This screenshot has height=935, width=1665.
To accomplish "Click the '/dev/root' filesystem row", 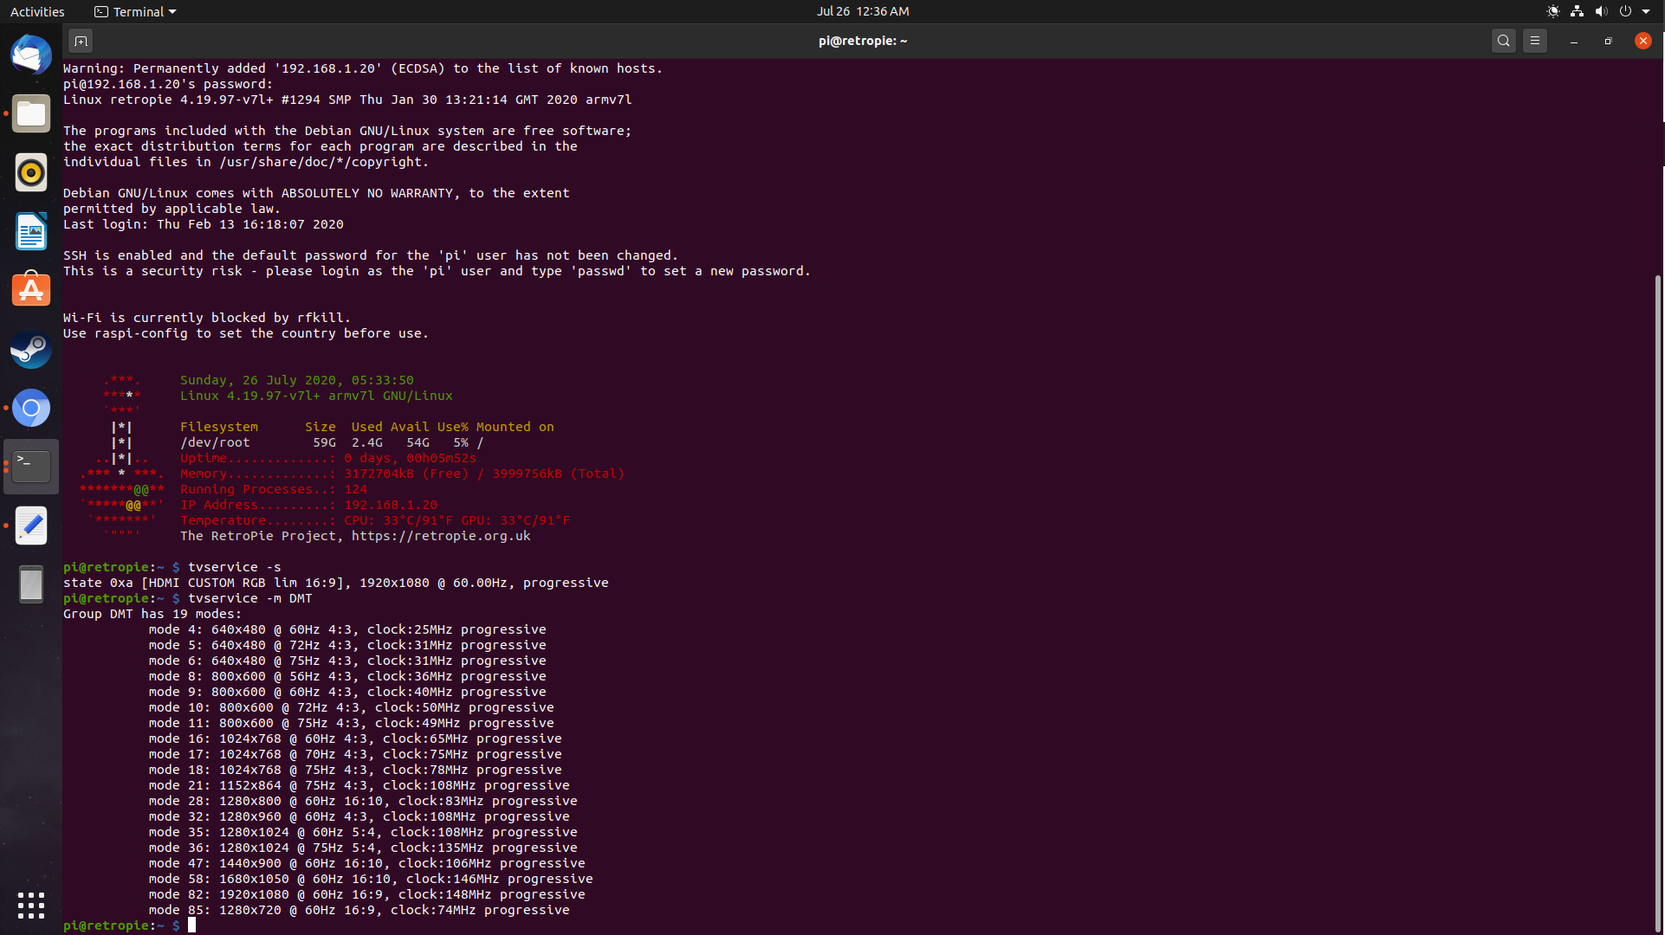I will 332,442.
